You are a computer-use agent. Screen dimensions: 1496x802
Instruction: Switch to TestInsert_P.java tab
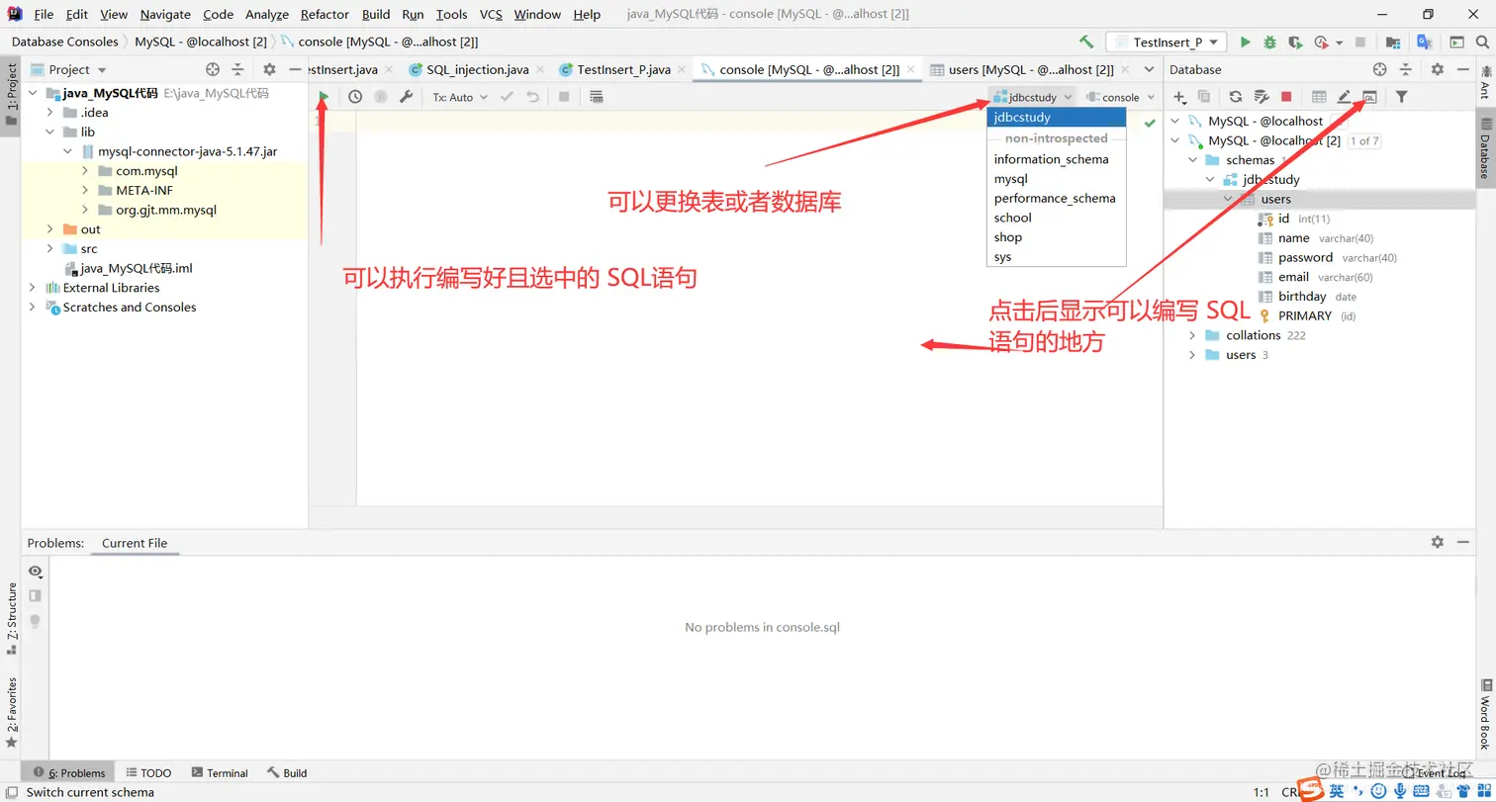coord(623,69)
